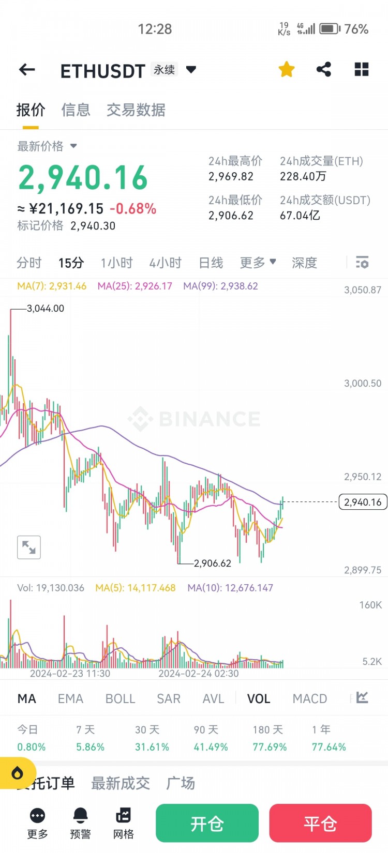Viewport: 388px width, 853px height.
Task: Open the 网格 grid trading icon
Action: [124, 823]
